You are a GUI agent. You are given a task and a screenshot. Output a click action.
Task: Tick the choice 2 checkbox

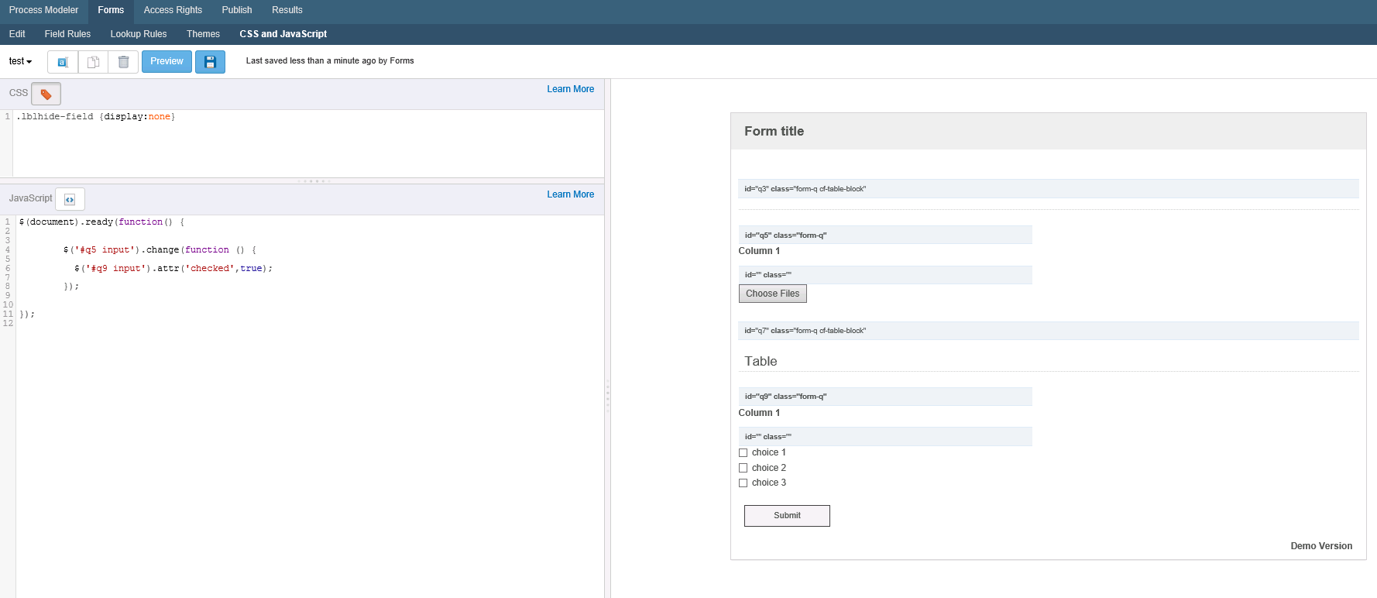[x=743, y=468]
